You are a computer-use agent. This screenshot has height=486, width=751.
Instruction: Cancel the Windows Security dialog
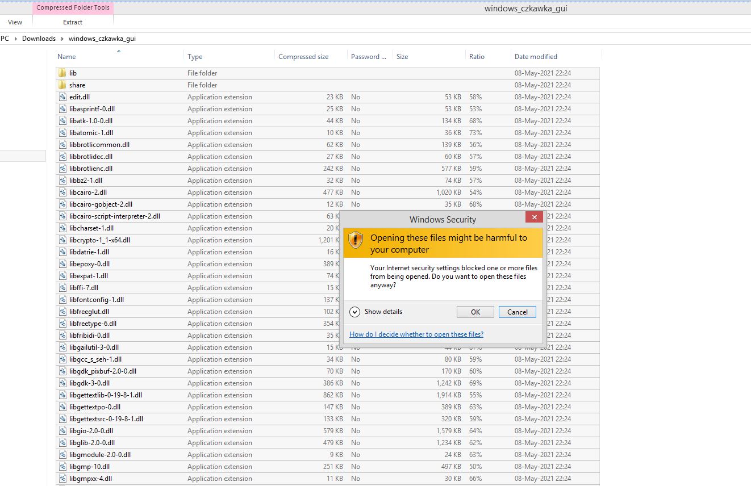coord(518,312)
